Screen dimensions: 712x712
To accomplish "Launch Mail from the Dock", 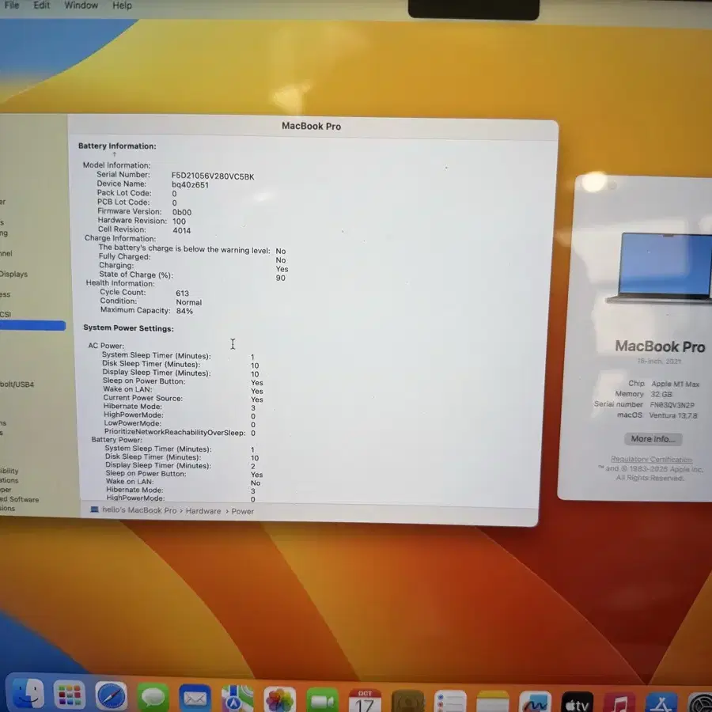I will [195, 696].
